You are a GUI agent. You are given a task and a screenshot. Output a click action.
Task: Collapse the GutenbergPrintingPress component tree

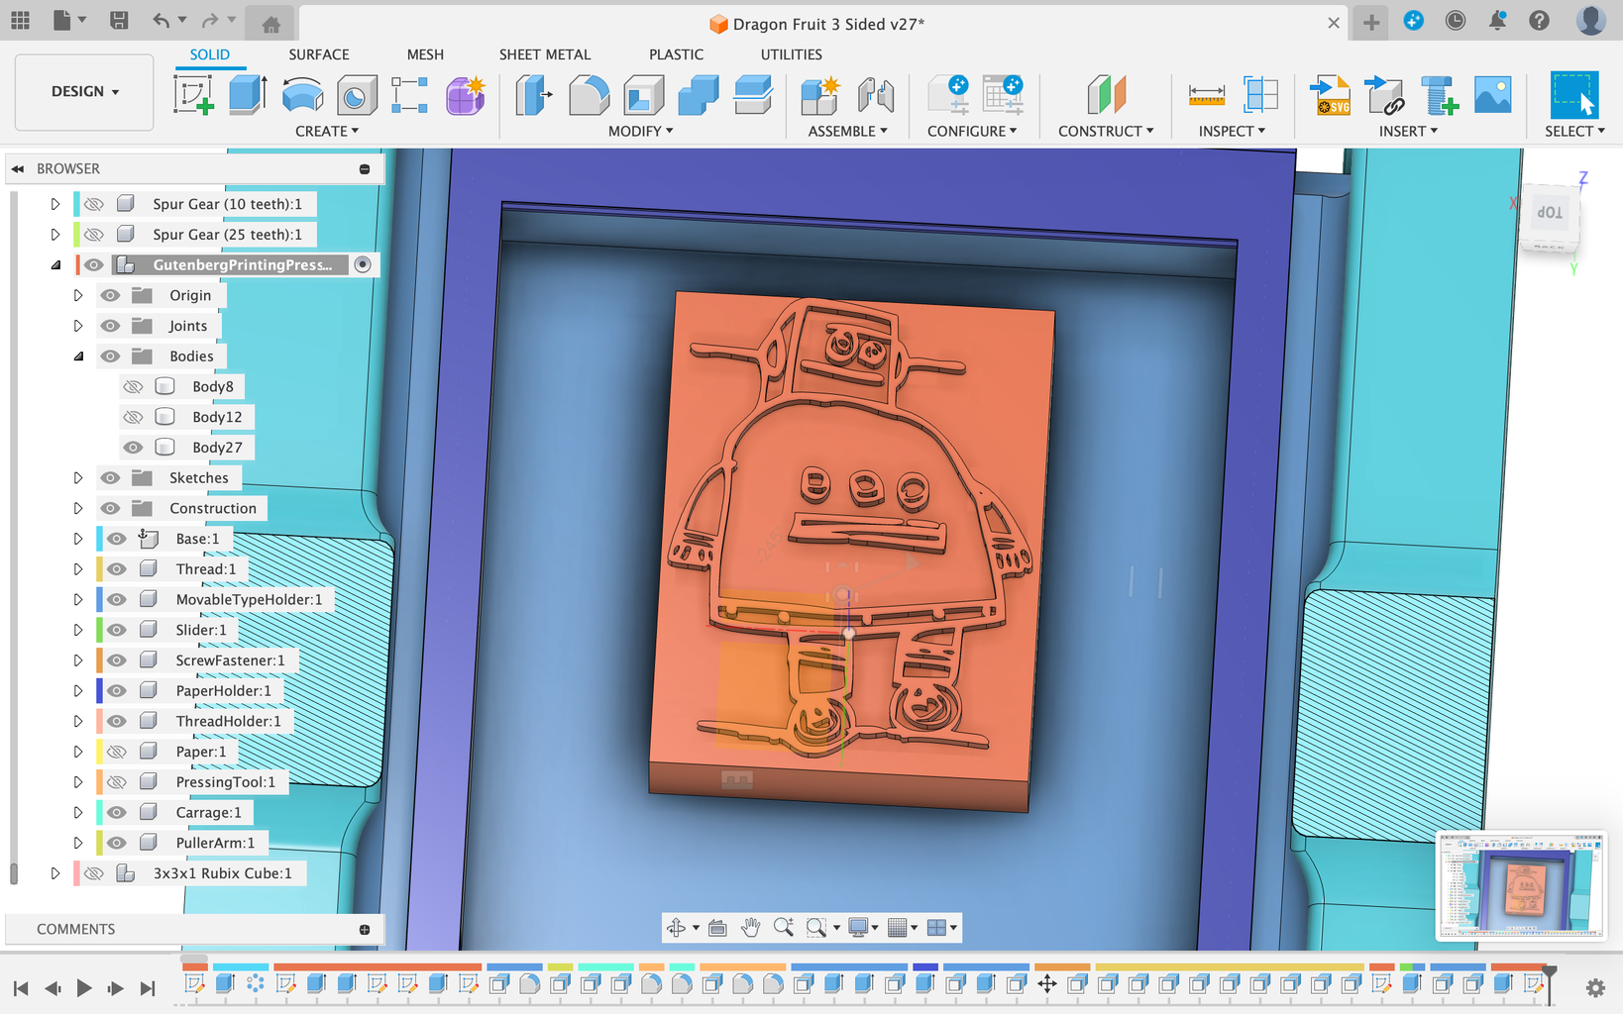coord(55,264)
